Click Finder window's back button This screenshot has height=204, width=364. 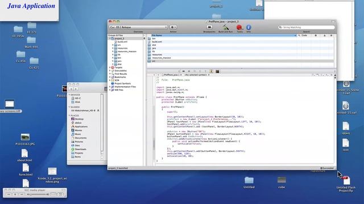coord(71,89)
